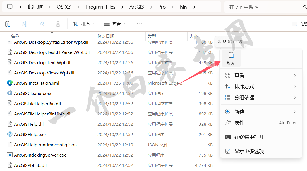Select file name ArcGISHelp.dll
This screenshot has height=171, width=307.
(29, 124)
